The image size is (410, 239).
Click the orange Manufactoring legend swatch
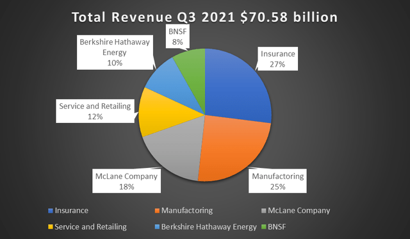click(x=157, y=211)
